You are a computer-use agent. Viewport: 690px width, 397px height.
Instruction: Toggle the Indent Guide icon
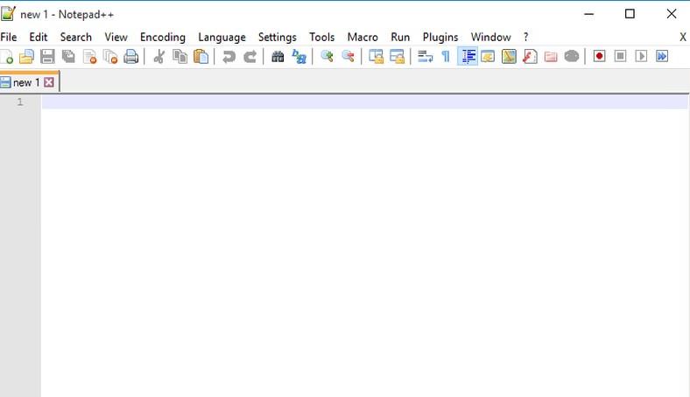(x=468, y=56)
